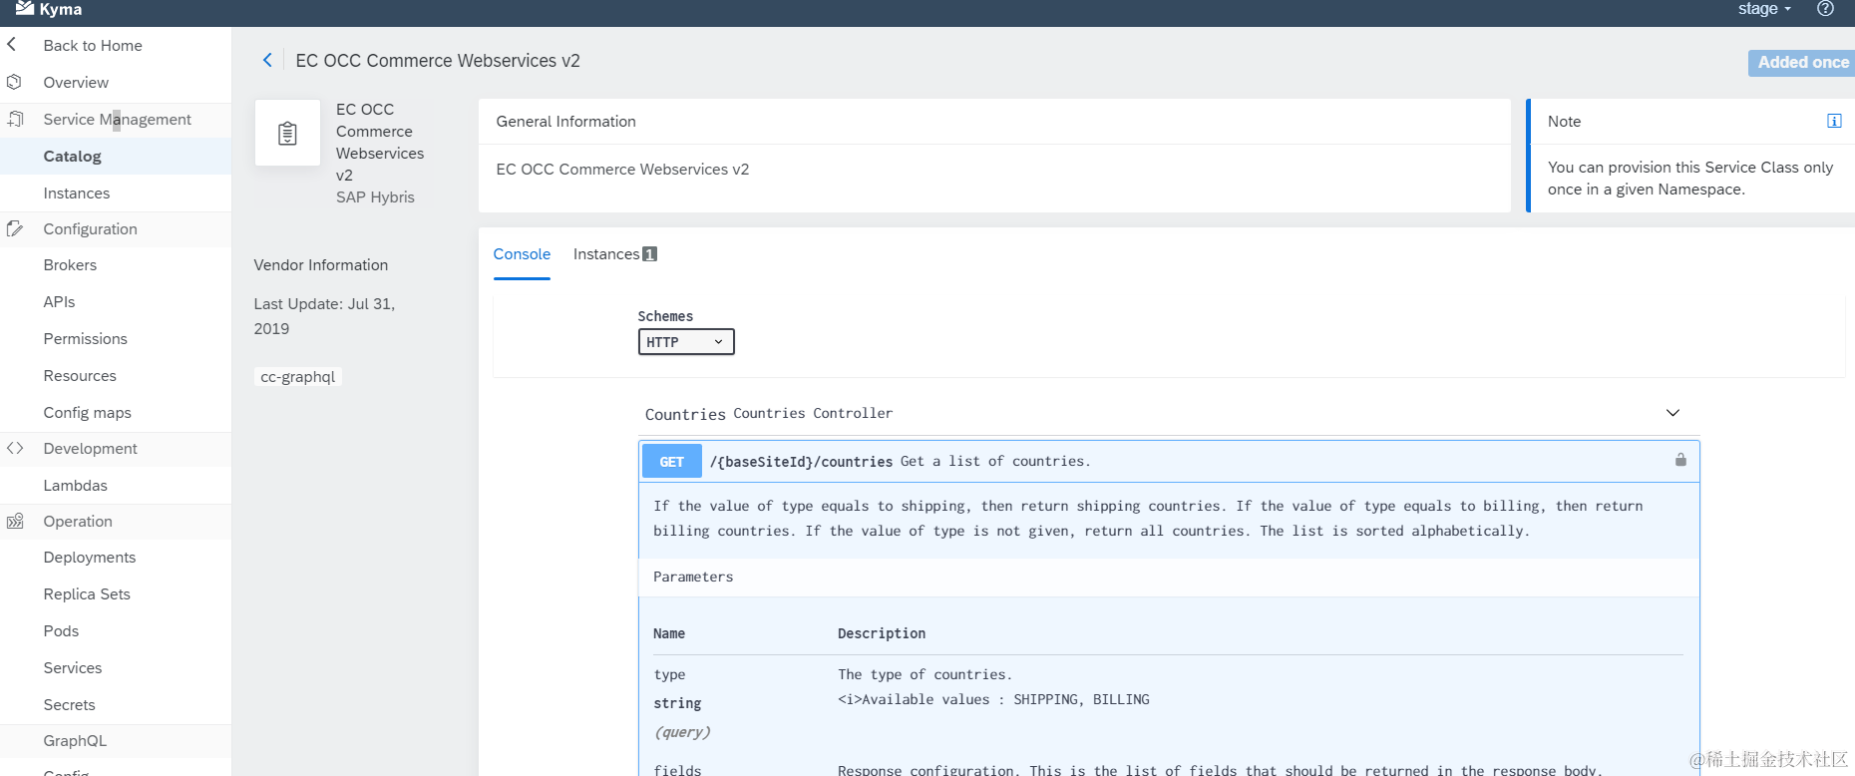Viewport: 1855px width, 776px height.
Task: Collapse the Countries Controller section
Action: (x=1672, y=413)
